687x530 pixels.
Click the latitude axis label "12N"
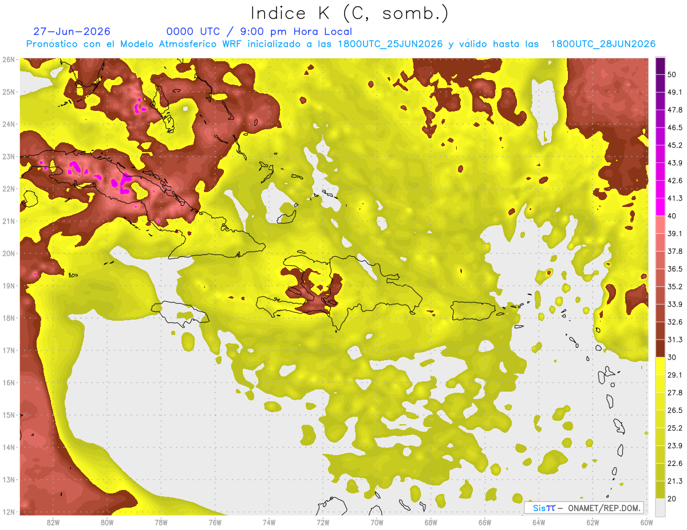point(9,512)
